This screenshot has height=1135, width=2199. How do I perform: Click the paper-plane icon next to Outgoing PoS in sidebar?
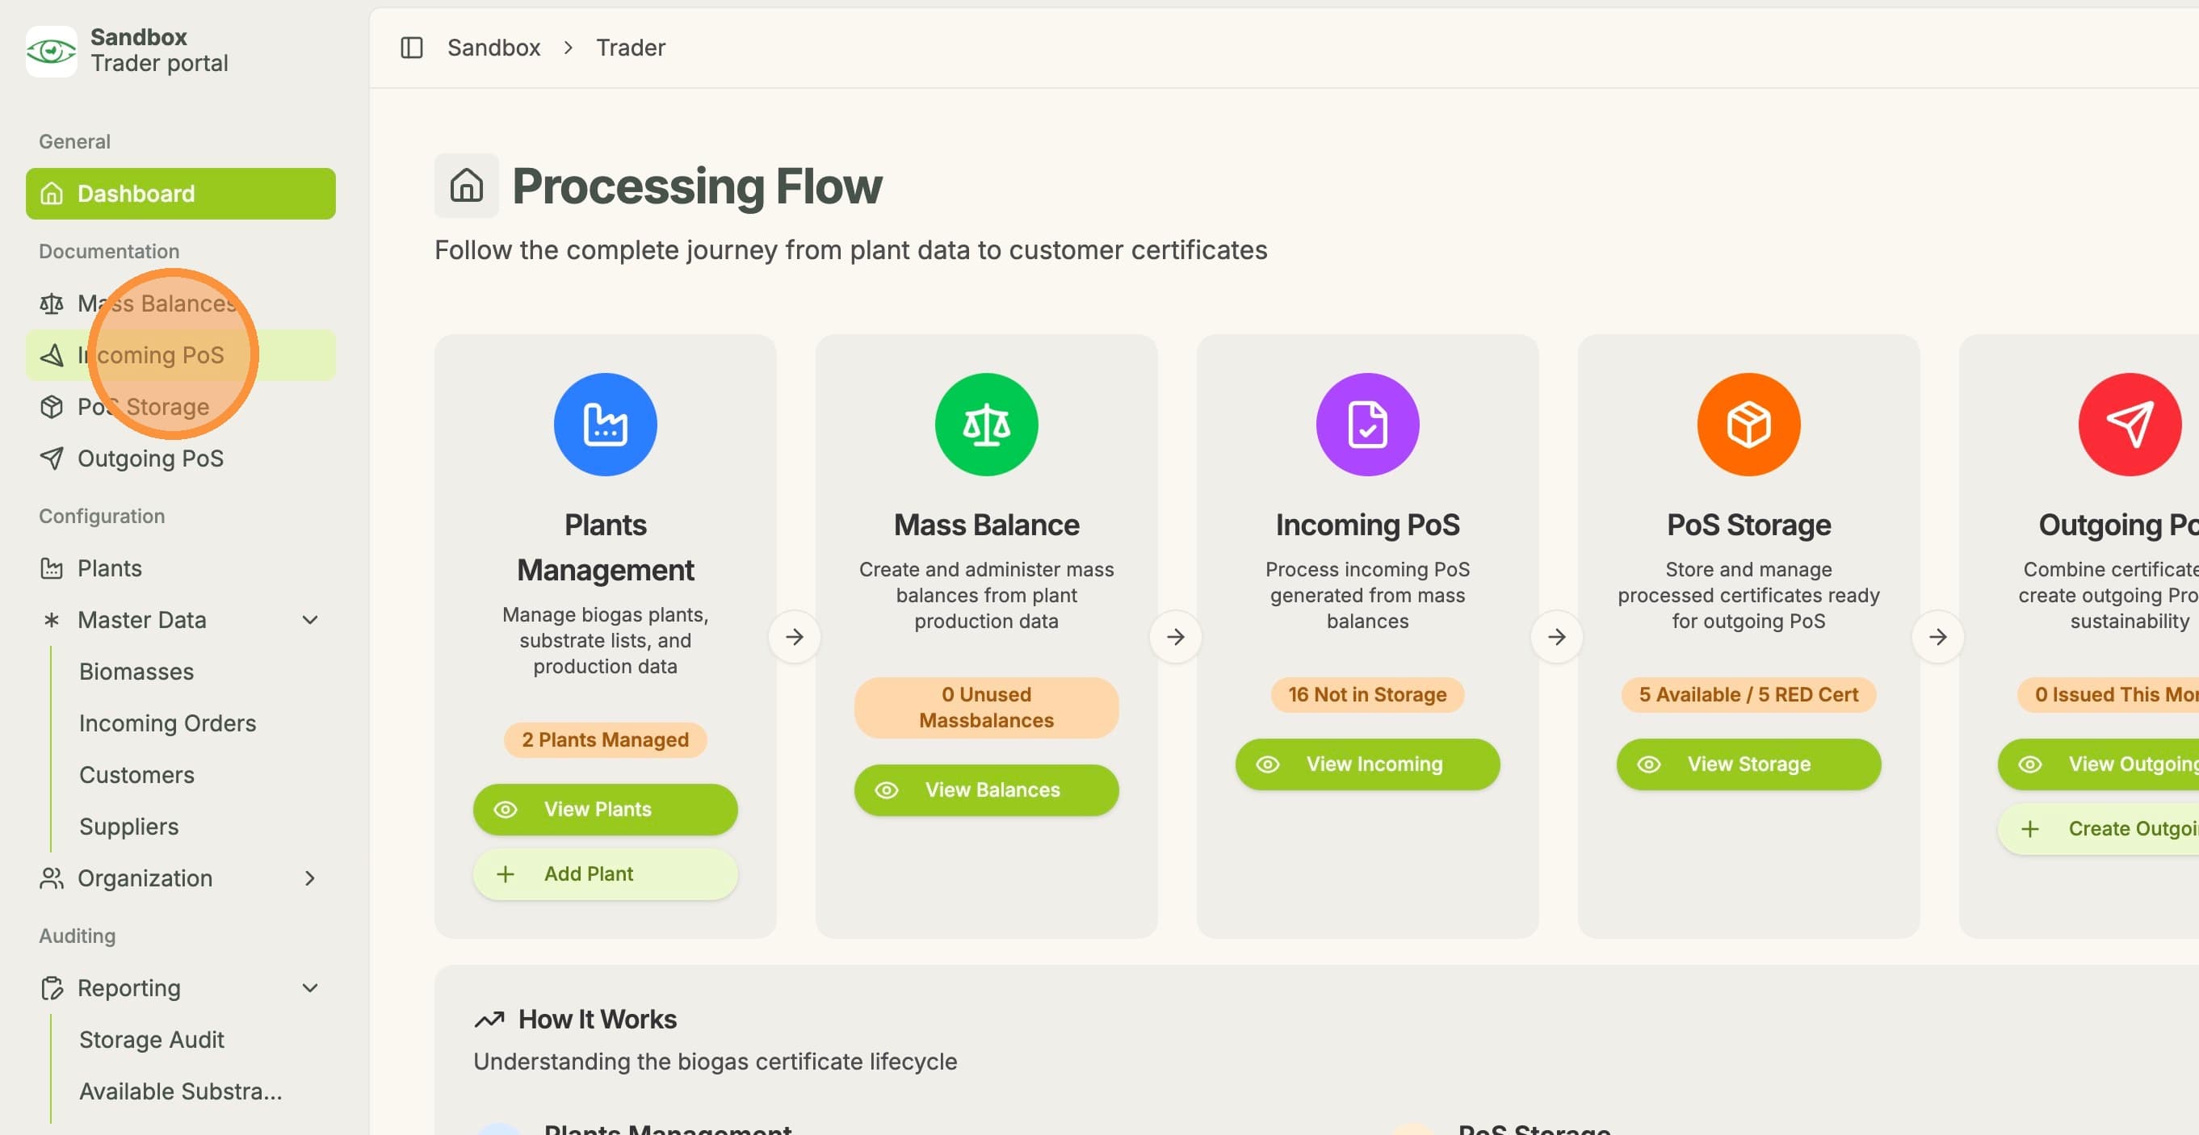(x=51, y=459)
